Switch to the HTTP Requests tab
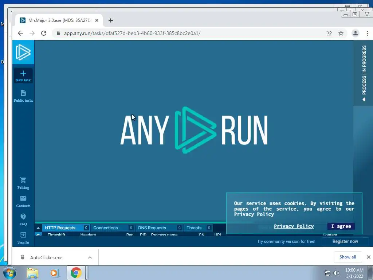This screenshot has width=373, height=280. click(66, 228)
